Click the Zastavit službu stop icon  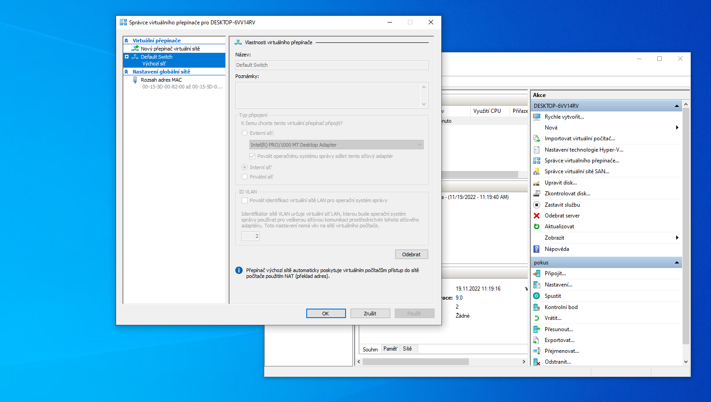pyautogui.click(x=537, y=205)
